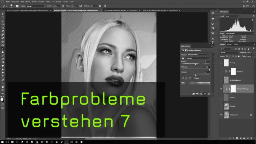Screen dimensions: 256x144
Task: Open the layer blend mode dropdown
Action: pyautogui.click(x=229, y=53)
